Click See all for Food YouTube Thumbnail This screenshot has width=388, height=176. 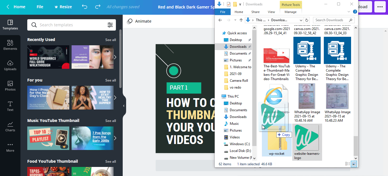(x=110, y=162)
